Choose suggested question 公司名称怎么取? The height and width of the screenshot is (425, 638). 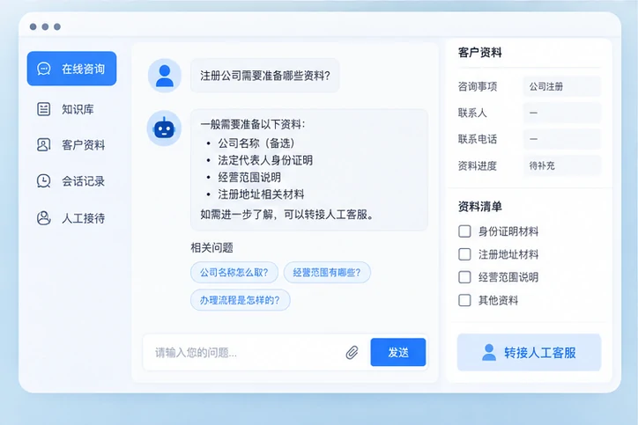coord(234,272)
